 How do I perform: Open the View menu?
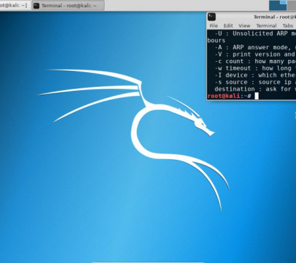pos(244,26)
